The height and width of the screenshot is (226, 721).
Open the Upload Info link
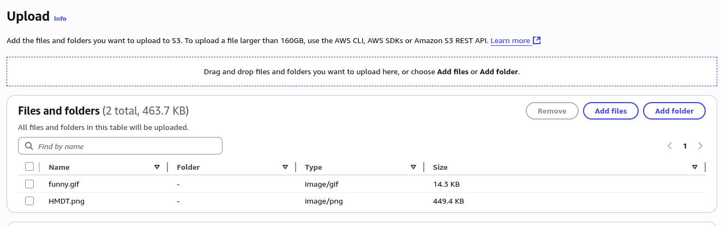60,19
